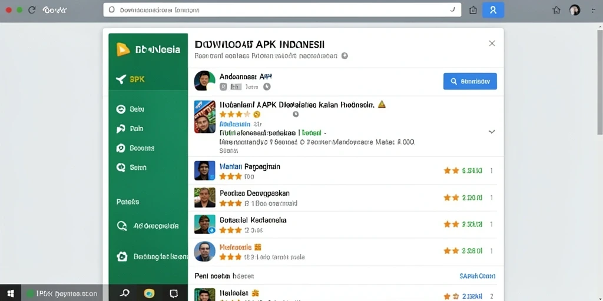Click the Andoannesi APK avatar
The width and height of the screenshot is (603, 301).
pyautogui.click(x=204, y=81)
